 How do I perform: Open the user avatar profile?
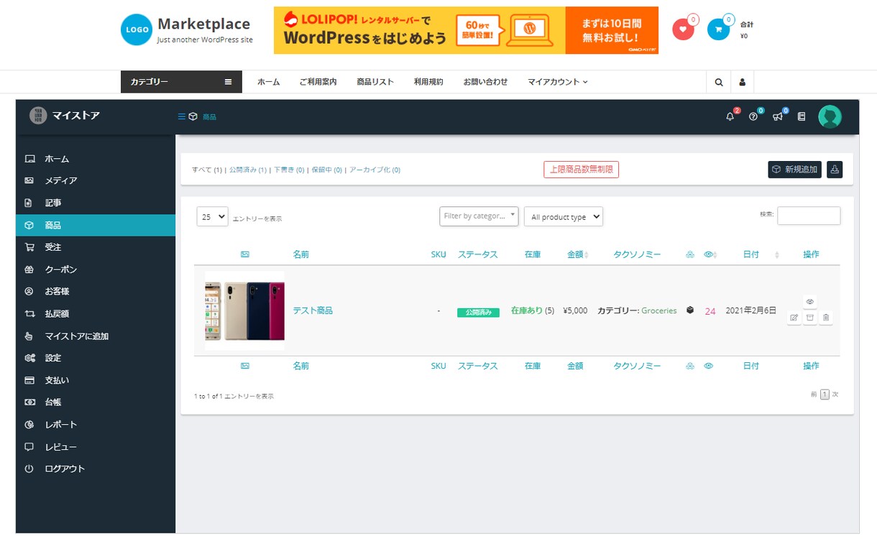pos(830,116)
